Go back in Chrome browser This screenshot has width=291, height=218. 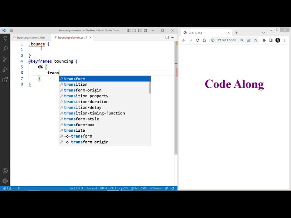click(184, 40)
